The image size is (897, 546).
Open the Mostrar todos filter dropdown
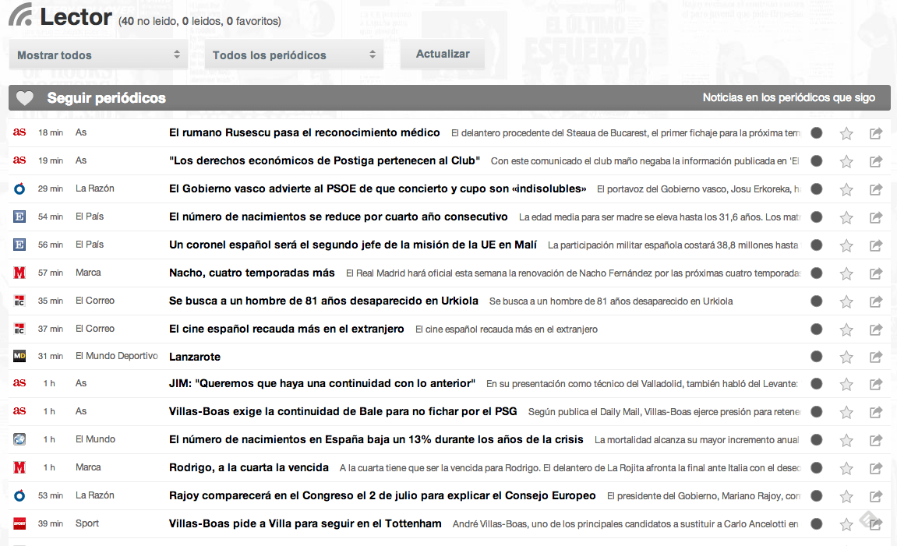(x=98, y=55)
